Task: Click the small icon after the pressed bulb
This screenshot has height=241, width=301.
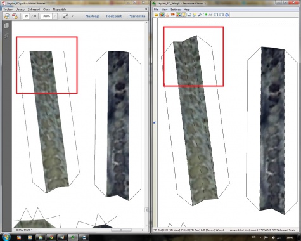Action: pyautogui.click(x=189, y=15)
